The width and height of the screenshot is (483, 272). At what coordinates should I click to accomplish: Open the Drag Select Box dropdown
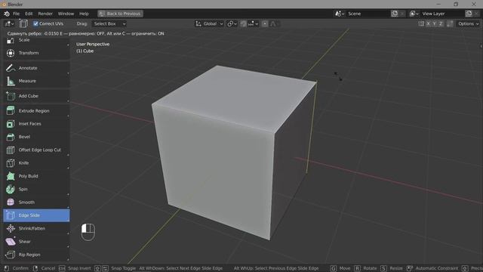109,23
